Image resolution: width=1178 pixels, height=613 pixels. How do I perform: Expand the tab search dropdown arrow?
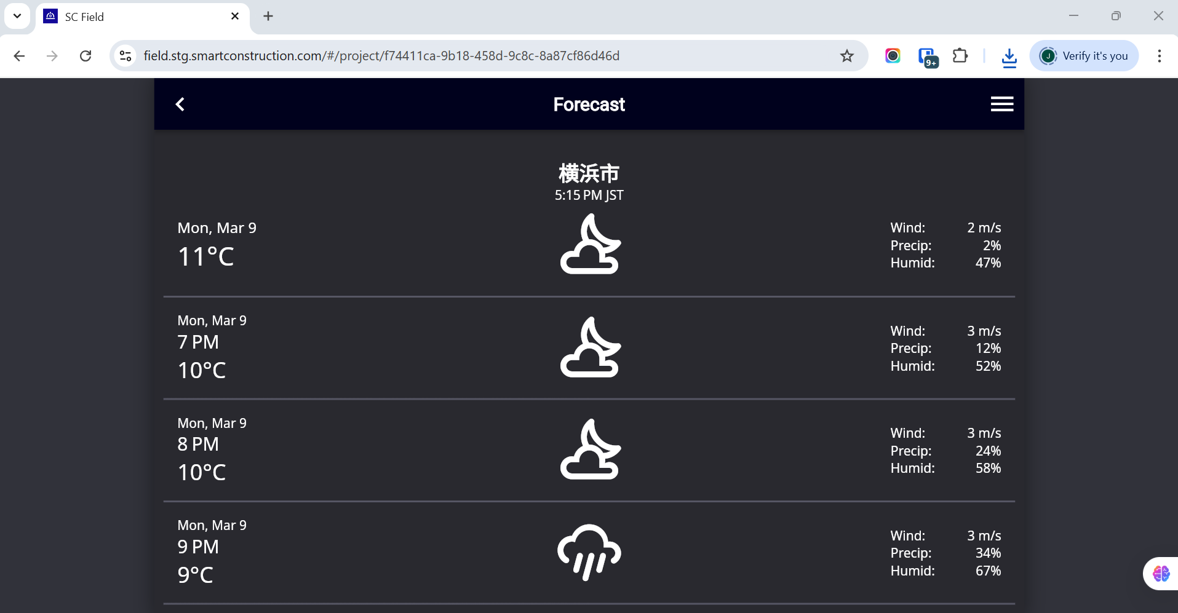click(17, 16)
